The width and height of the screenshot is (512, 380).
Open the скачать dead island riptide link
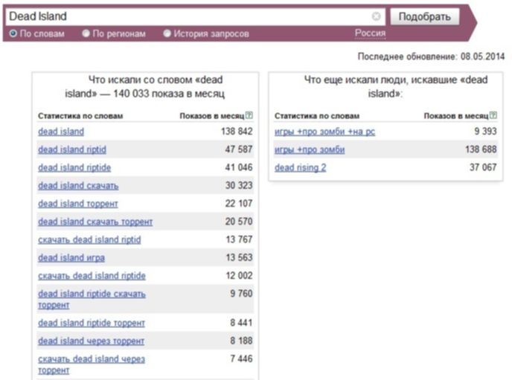92,276
